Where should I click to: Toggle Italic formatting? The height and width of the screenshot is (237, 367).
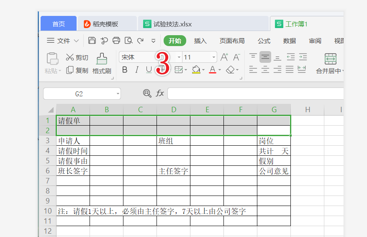pyautogui.click(x=137, y=70)
